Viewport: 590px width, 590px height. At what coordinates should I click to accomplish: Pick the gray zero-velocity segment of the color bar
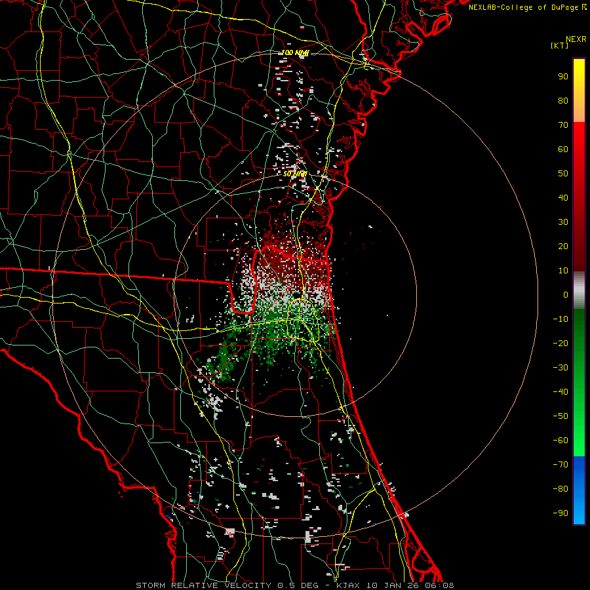tap(579, 290)
